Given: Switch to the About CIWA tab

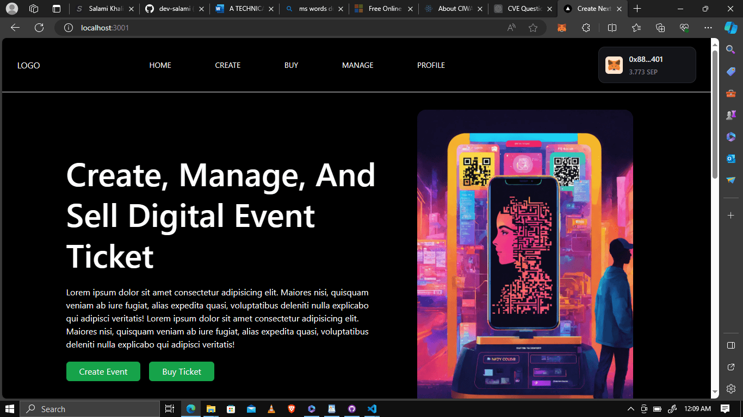Looking at the screenshot, I should click(453, 9).
